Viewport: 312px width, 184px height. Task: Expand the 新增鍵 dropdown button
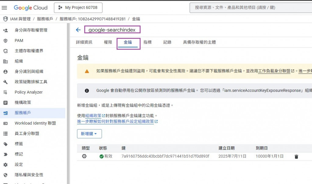89,134
